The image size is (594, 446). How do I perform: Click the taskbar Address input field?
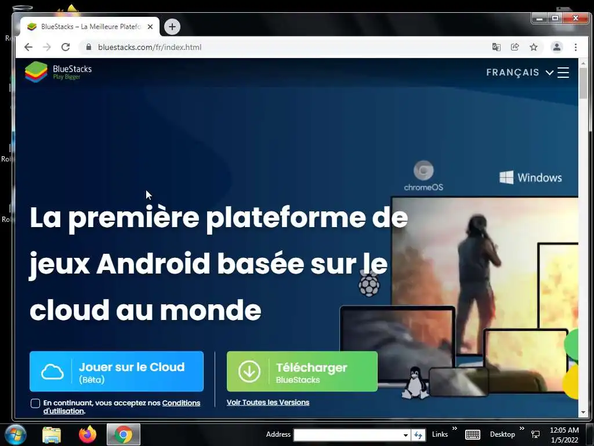[347, 434]
